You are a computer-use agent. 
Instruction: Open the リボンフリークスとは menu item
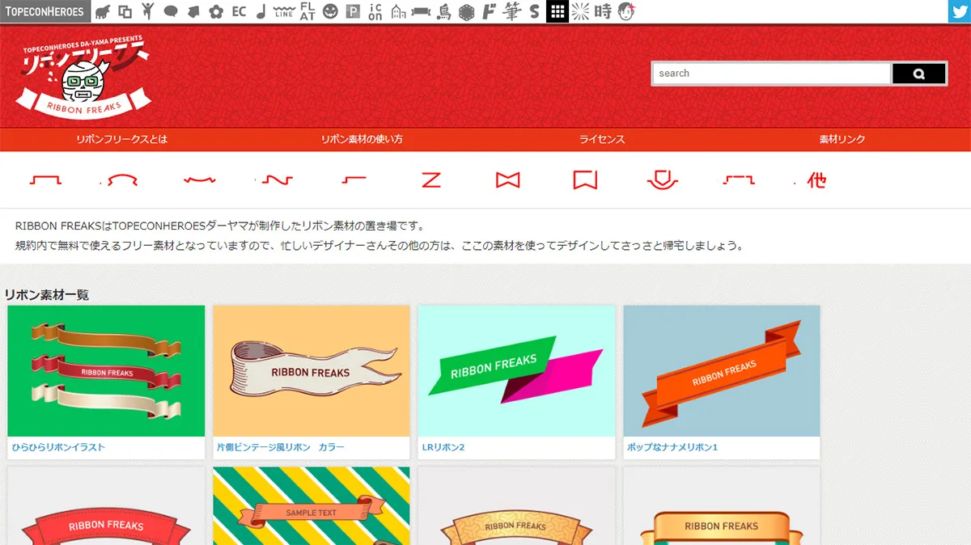pyautogui.click(x=122, y=139)
